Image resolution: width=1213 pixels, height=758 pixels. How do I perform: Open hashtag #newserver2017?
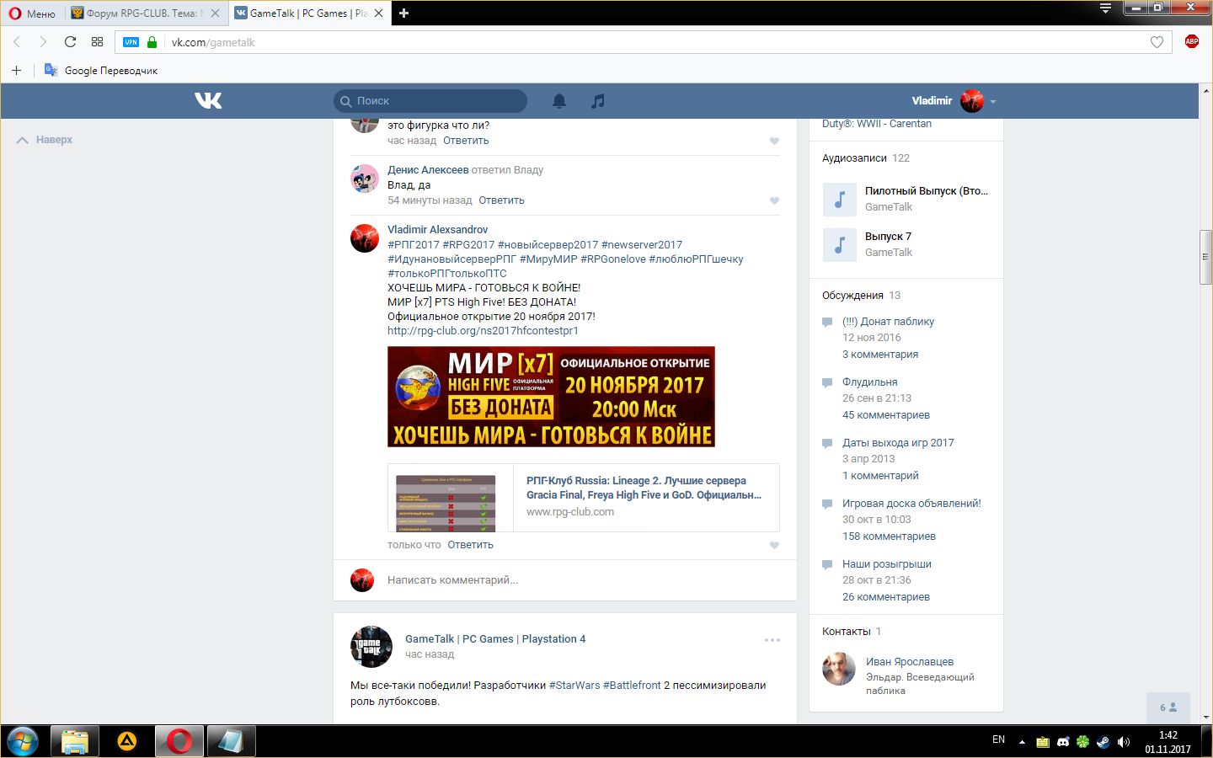[642, 244]
